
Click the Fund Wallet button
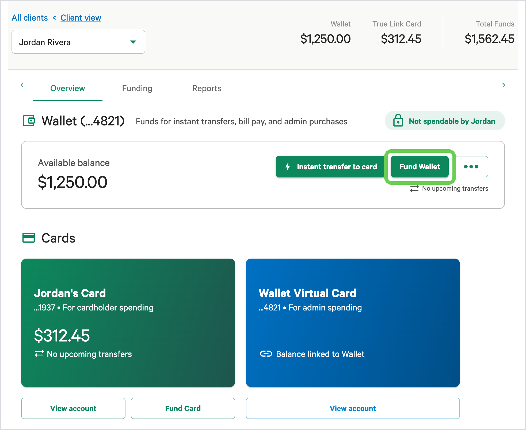click(x=420, y=167)
